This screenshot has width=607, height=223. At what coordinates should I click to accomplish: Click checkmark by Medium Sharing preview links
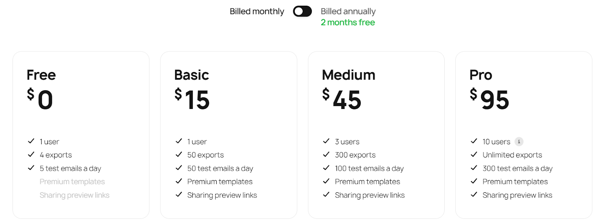coord(326,195)
